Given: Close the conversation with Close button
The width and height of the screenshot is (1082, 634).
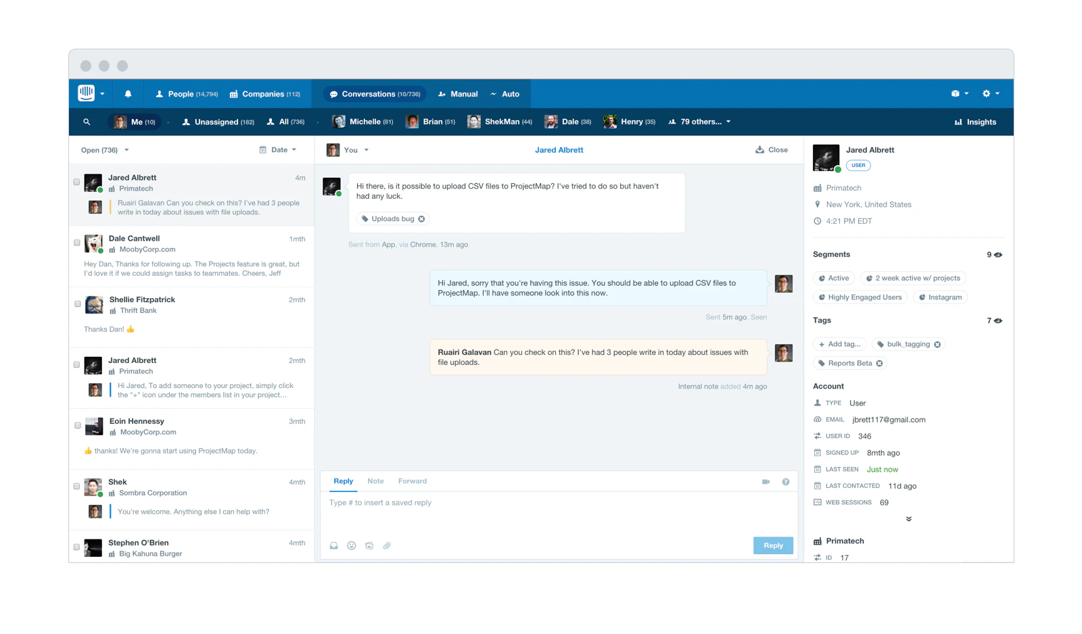Looking at the screenshot, I should coord(772,150).
